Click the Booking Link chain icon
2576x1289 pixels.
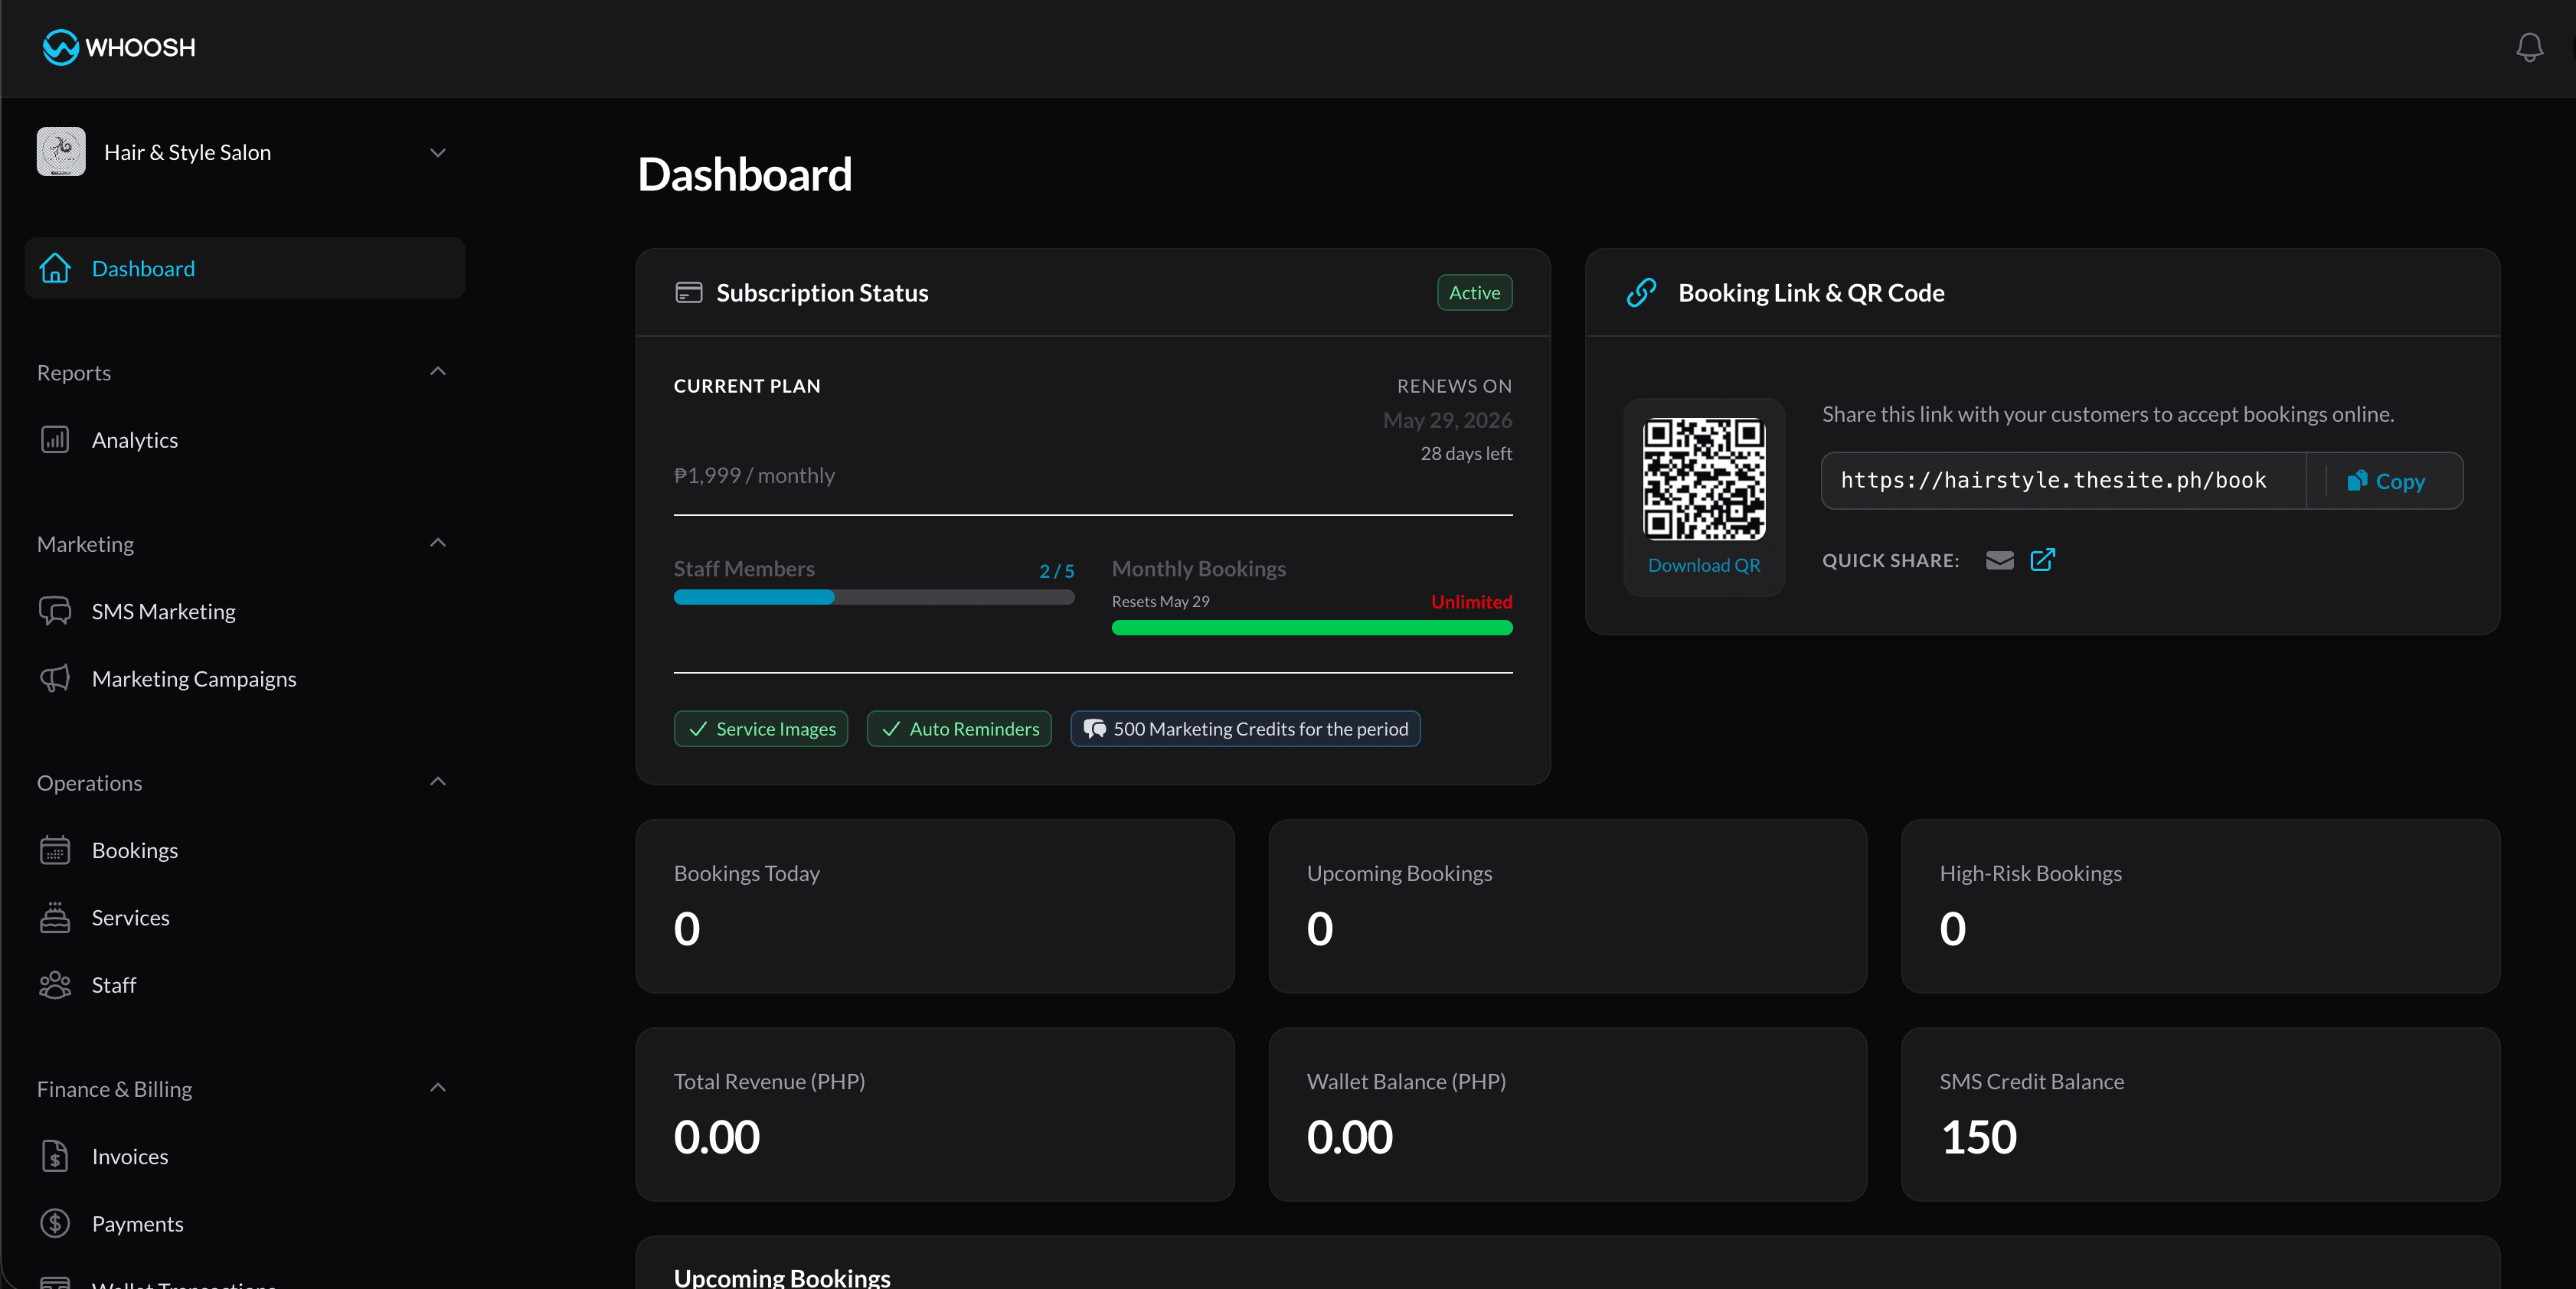pyautogui.click(x=1641, y=292)
